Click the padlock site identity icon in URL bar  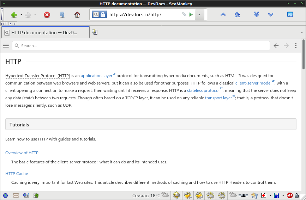(x=103, y=14)
